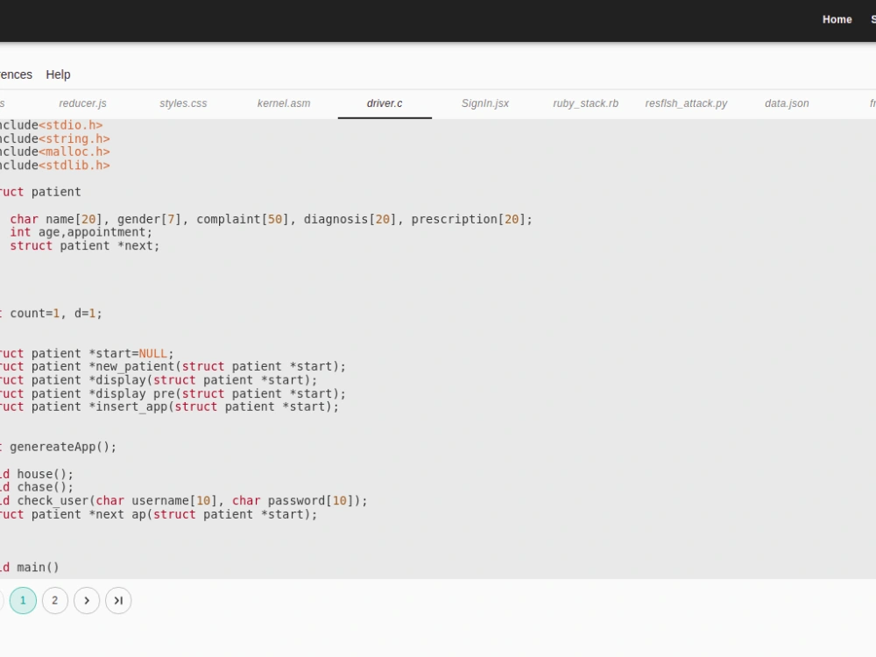Screen dimensions: 876x657
Task: Click the <string.h> include text
Action: tap(74, 138)
